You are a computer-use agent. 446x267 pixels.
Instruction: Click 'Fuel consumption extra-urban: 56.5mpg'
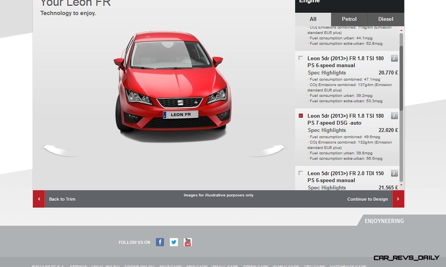click(x=346, y=158)
